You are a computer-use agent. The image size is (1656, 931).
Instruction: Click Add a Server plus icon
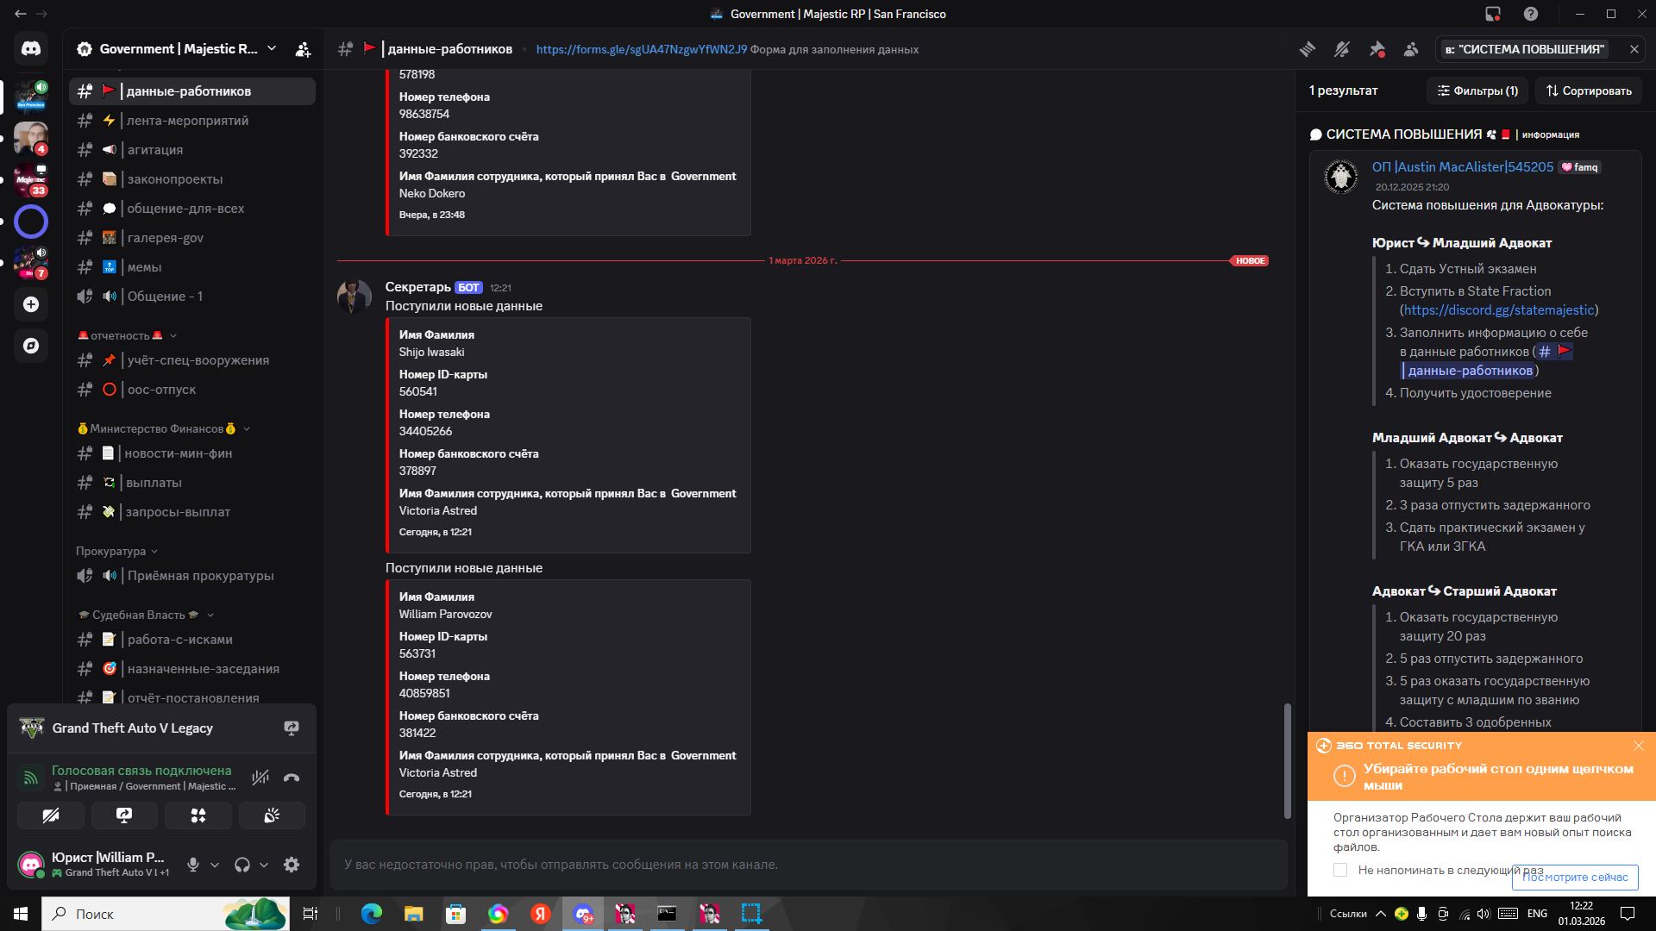pyautogui.click(x=31, y=304)
